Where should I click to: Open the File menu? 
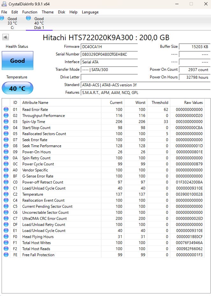coord(4,12)
